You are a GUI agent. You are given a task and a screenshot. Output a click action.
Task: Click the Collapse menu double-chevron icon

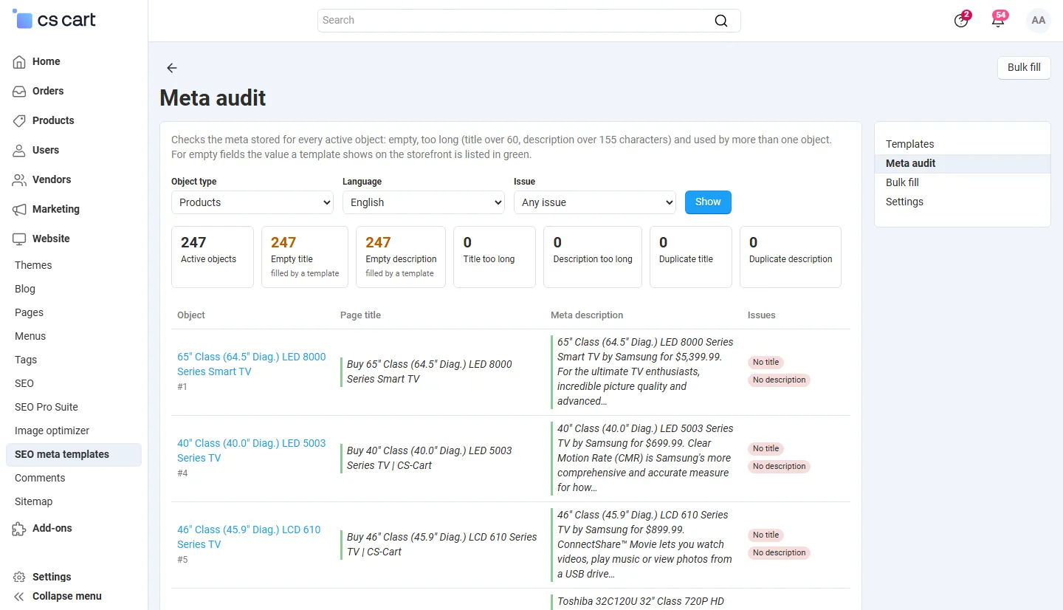[20, 596]
